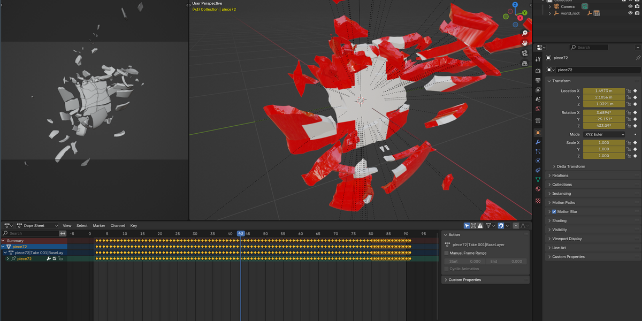Open the Output properties tab

click(538, 80)
